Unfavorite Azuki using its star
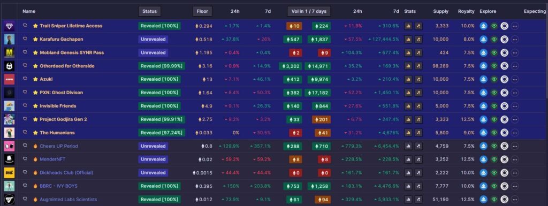Viewport: 548px width, 206px height. (35, 79)
